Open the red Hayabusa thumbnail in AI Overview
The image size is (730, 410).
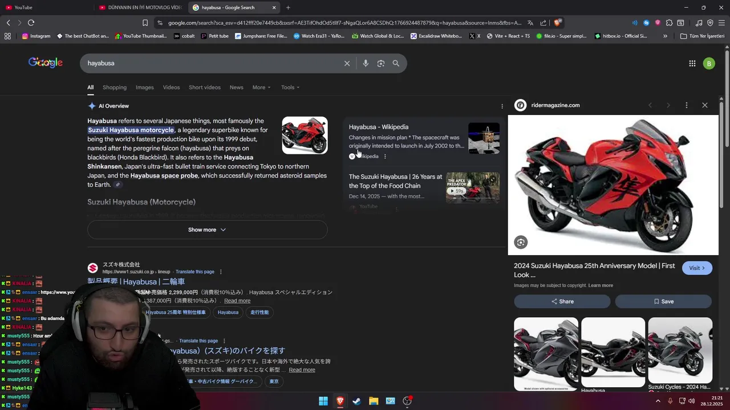point(305,136)
